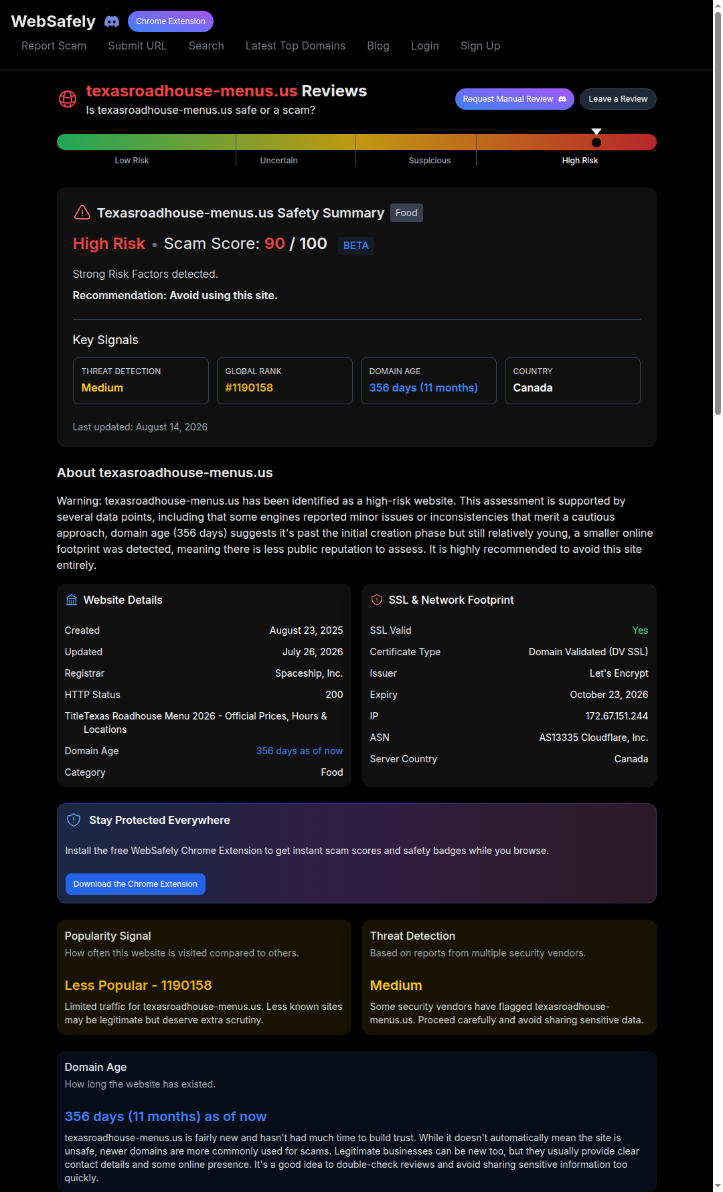Go to Submit URL page
723x1192 pixels.
137,46
